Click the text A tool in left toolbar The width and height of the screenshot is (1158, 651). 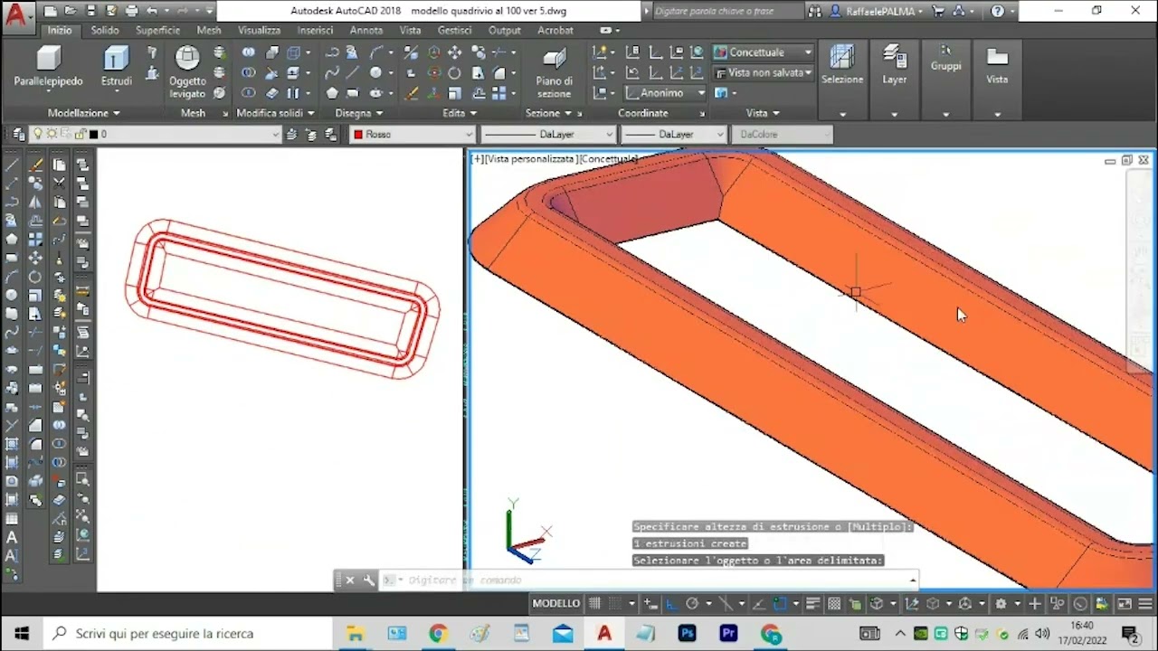[x=12, y=538]
